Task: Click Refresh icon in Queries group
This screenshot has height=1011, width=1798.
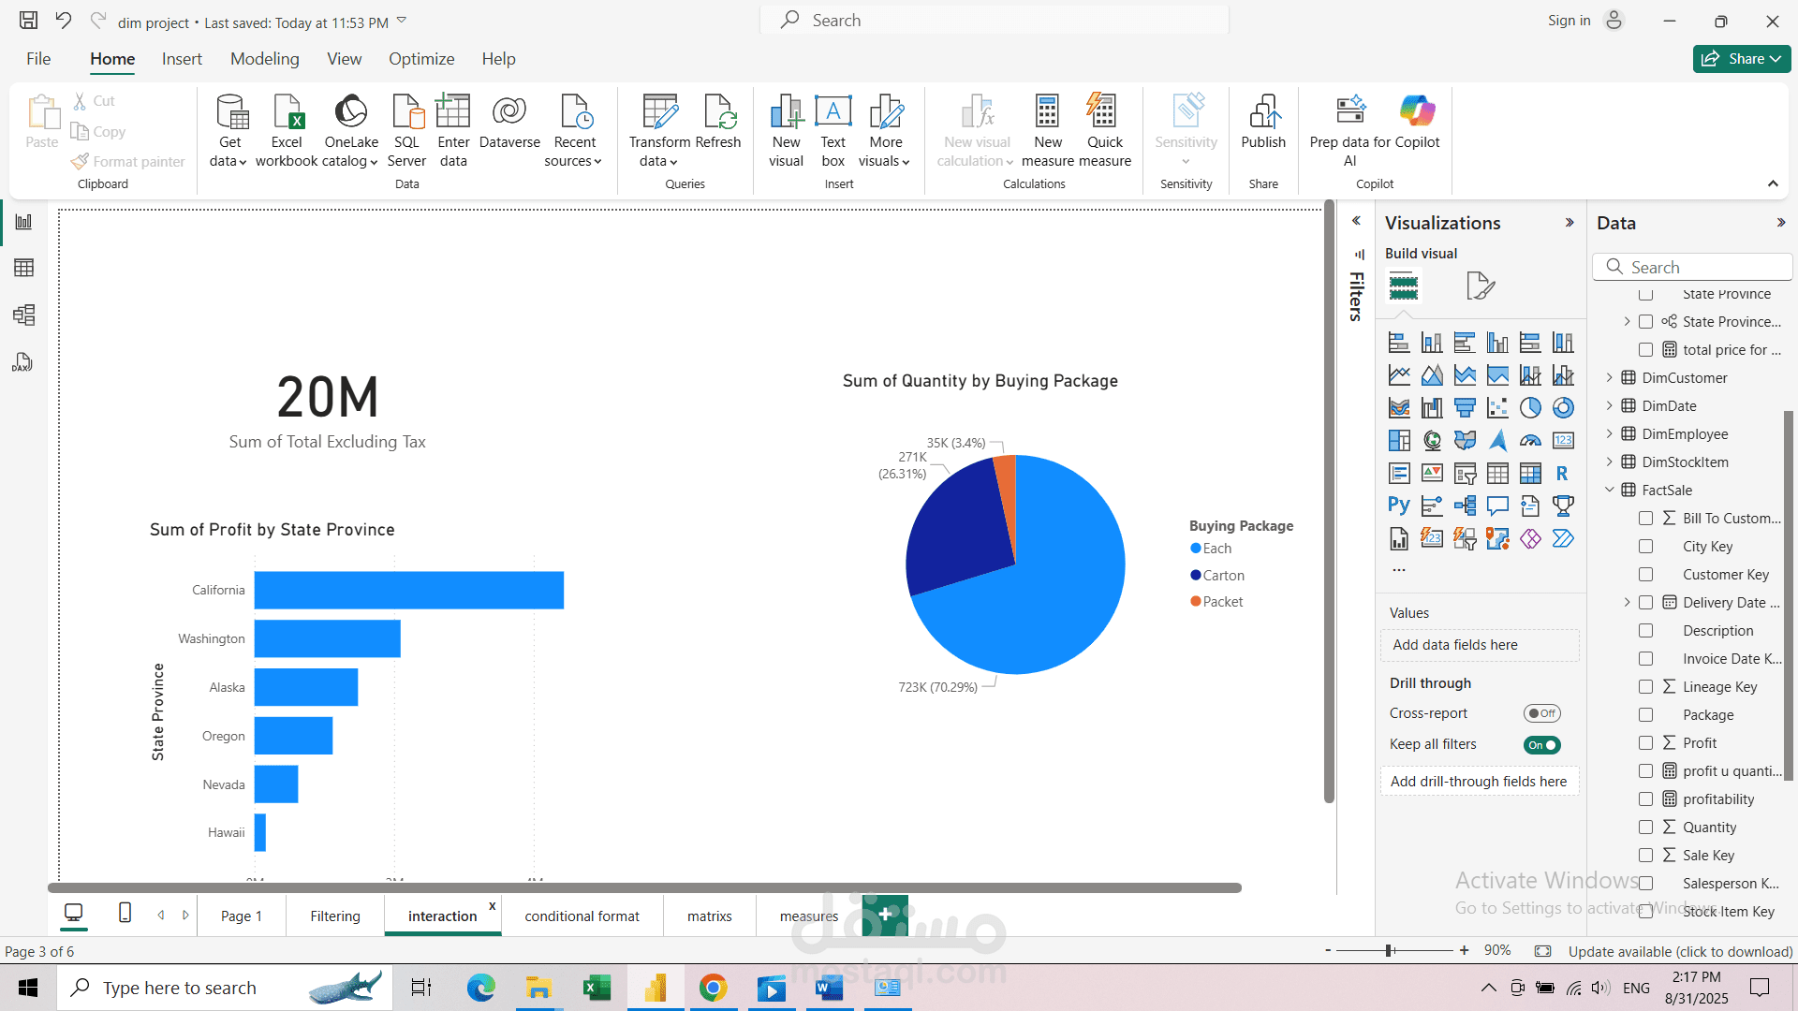Action: coord(719,111)
